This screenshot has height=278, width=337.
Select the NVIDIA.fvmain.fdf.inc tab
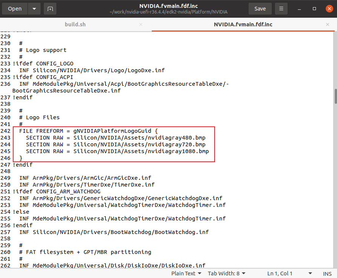[x=243, y=24]
